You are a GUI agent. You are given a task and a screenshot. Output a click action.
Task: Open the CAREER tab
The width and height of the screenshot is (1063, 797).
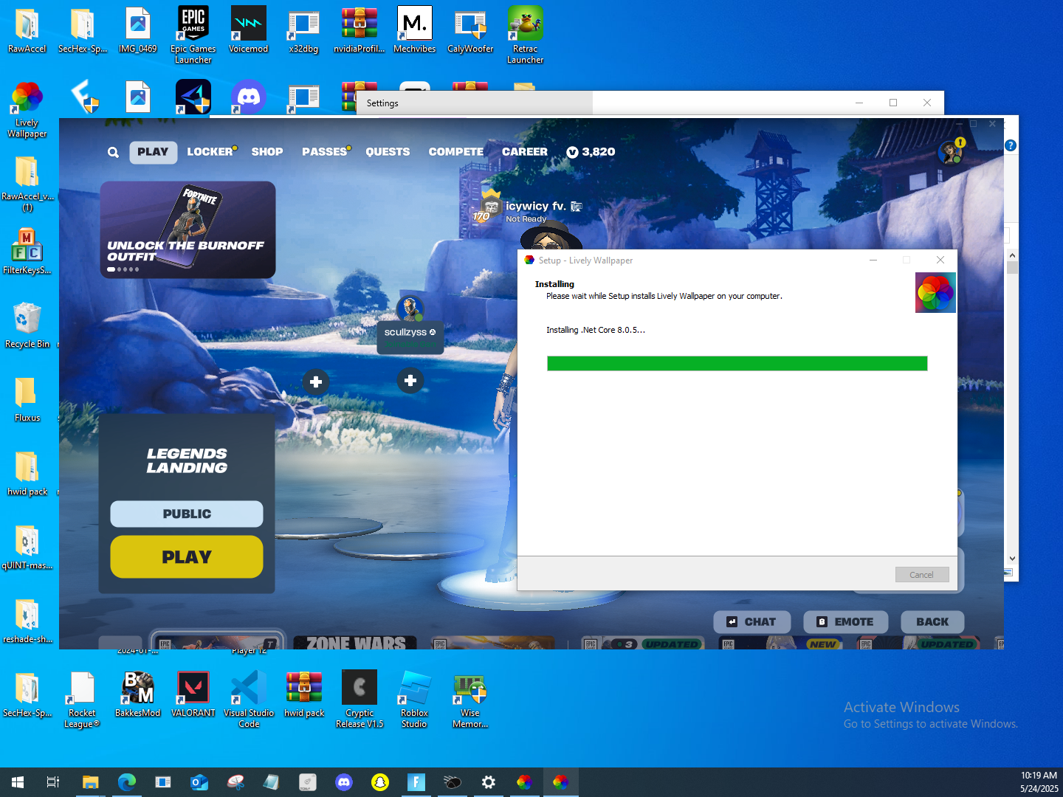click(x=525, y=152)
